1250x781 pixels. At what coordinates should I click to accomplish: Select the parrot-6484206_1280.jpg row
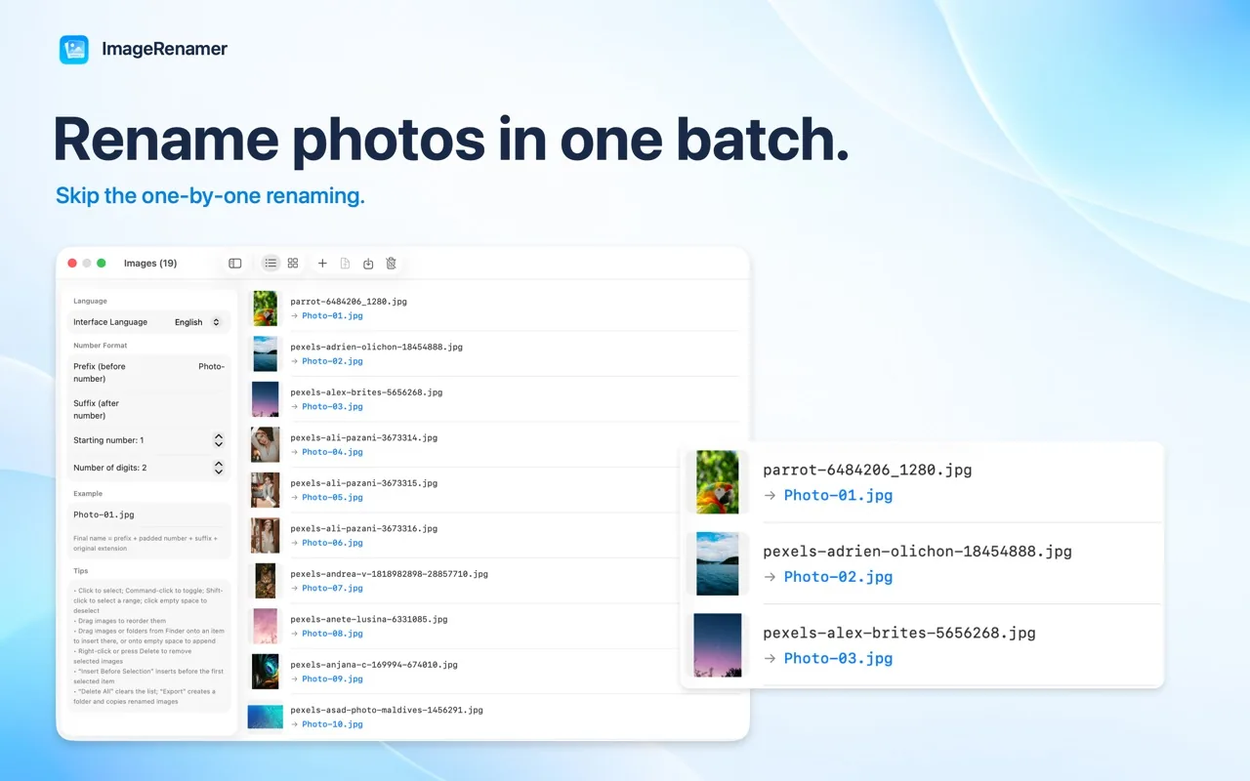point(493,308)
